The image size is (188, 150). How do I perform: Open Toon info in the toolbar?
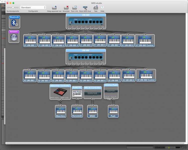point(74,8)
